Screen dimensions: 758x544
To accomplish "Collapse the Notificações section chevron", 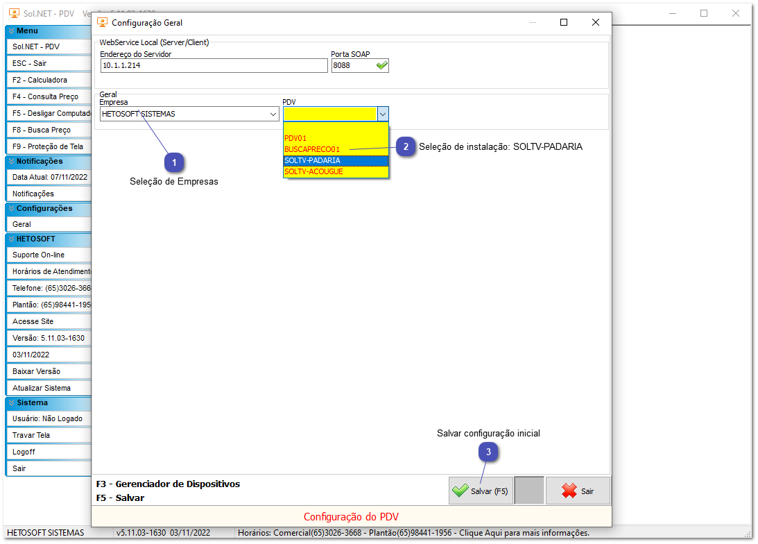I will click(11, 162).
